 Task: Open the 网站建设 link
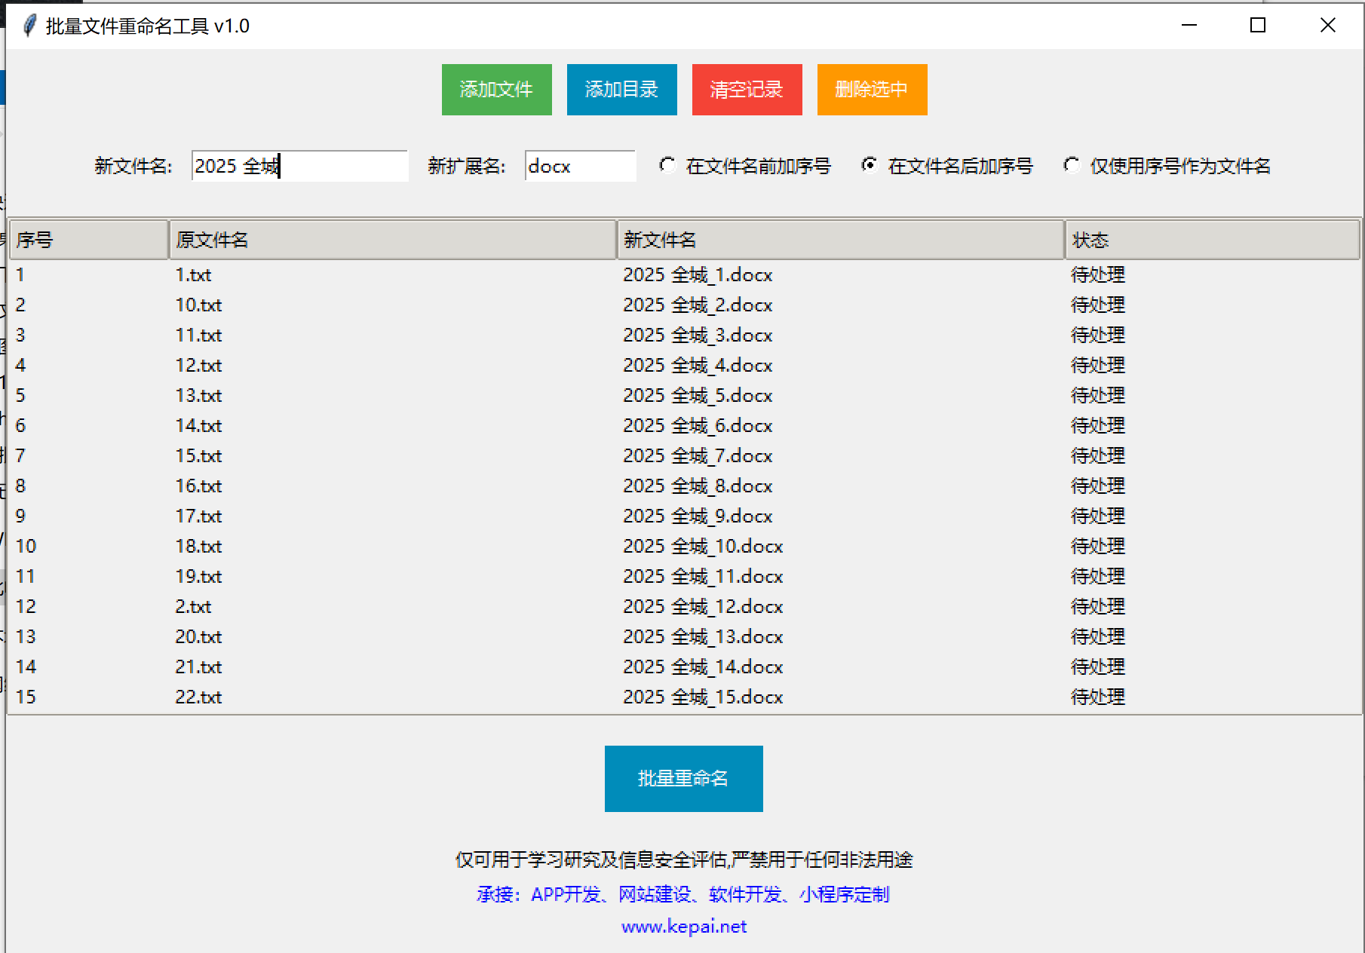pyautogui.click(x=655, y=895)
